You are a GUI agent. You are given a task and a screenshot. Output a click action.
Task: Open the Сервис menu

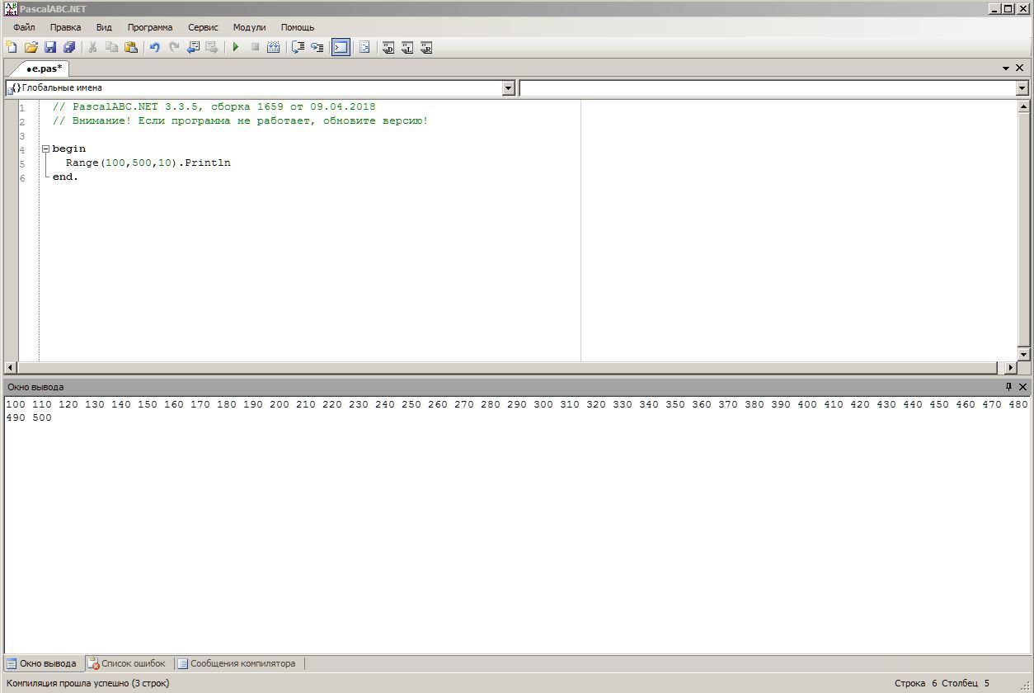pyautogui.click(x=203, y=27)
